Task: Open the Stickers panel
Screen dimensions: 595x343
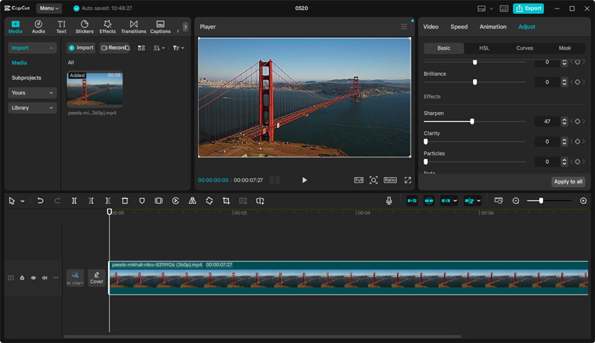Action: coord(84,27)
